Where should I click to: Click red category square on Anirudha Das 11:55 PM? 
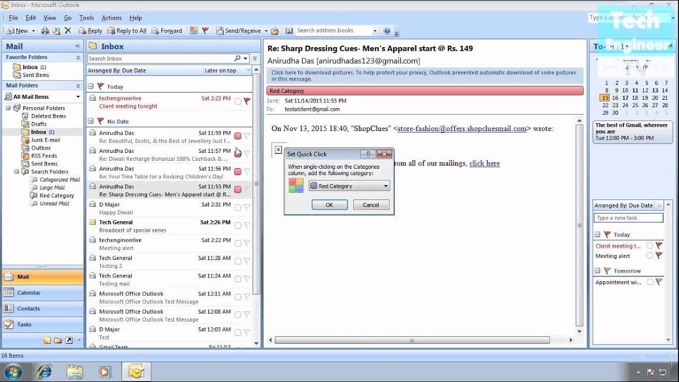tap(238, 189)
